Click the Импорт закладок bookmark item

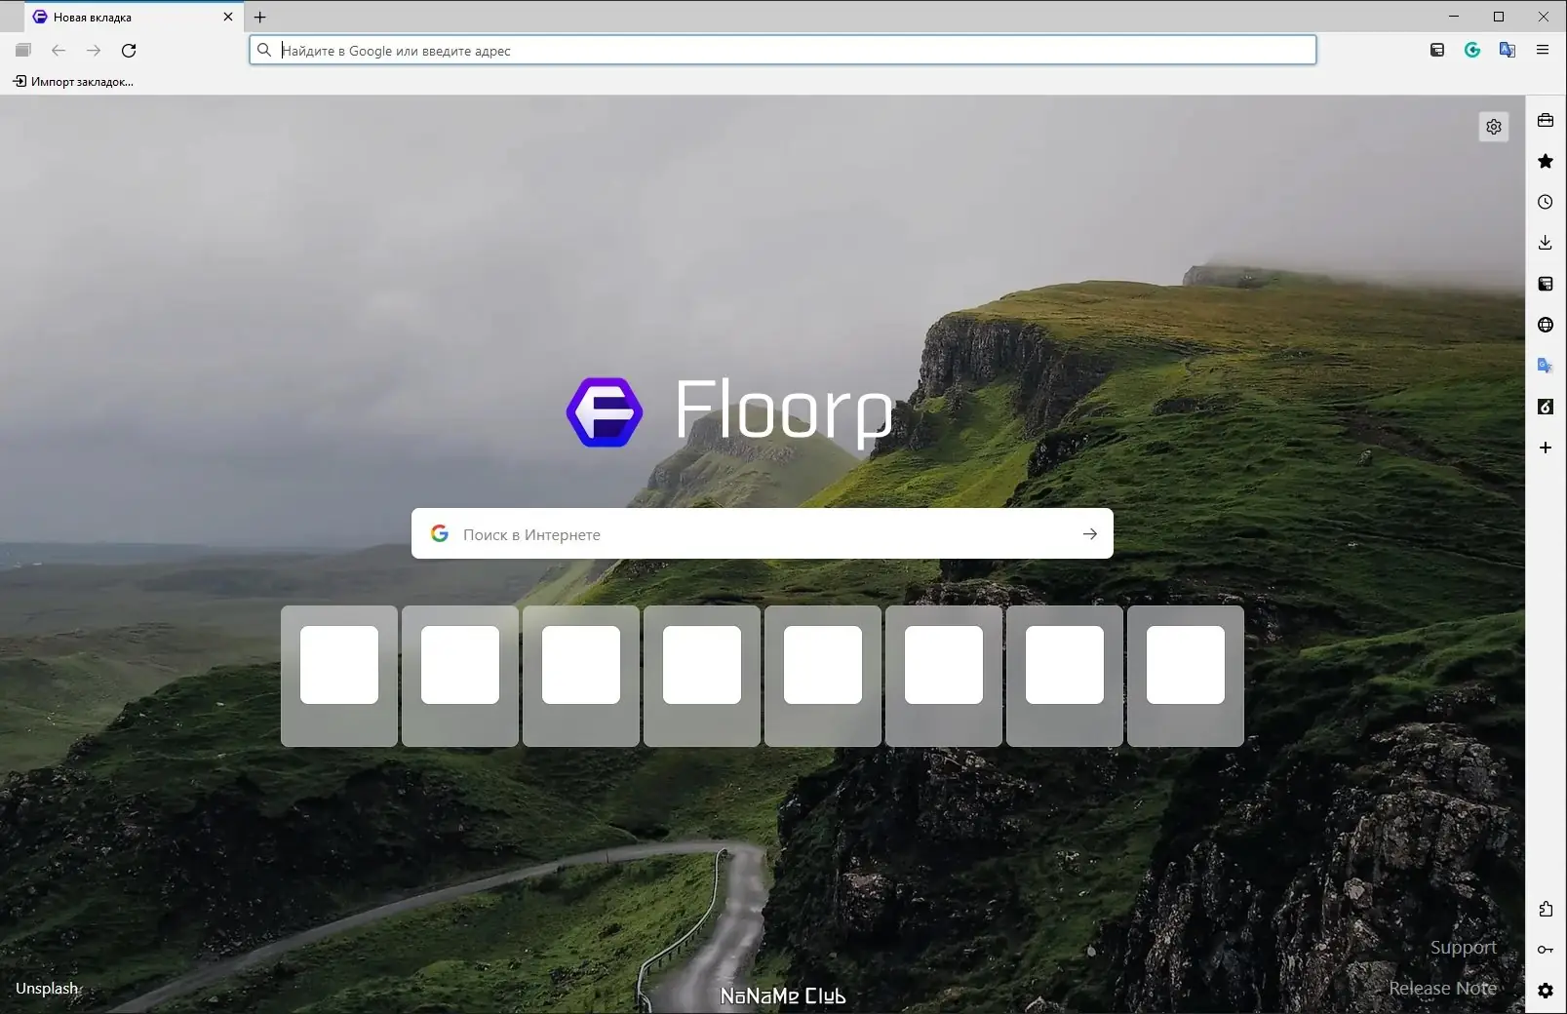73,82
